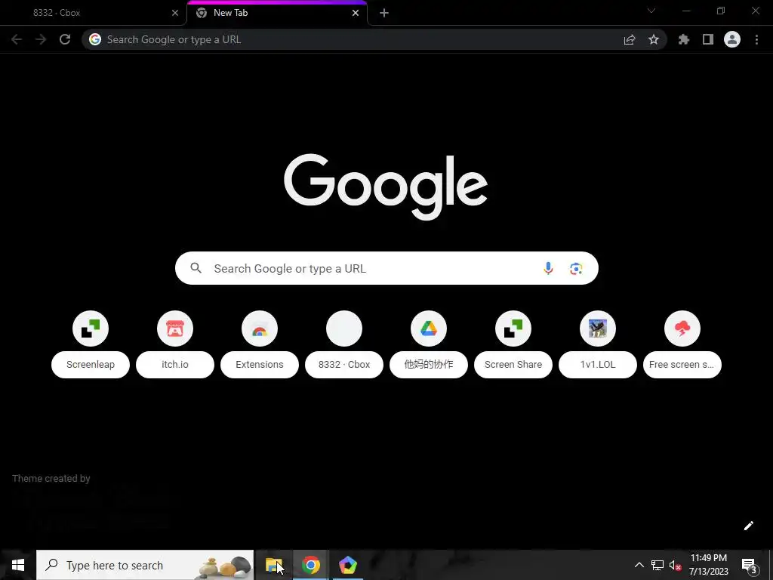Switch to the 8332 · Cbox tab
The height and width of the screenshot is (580, 773).
pos(94,13)
